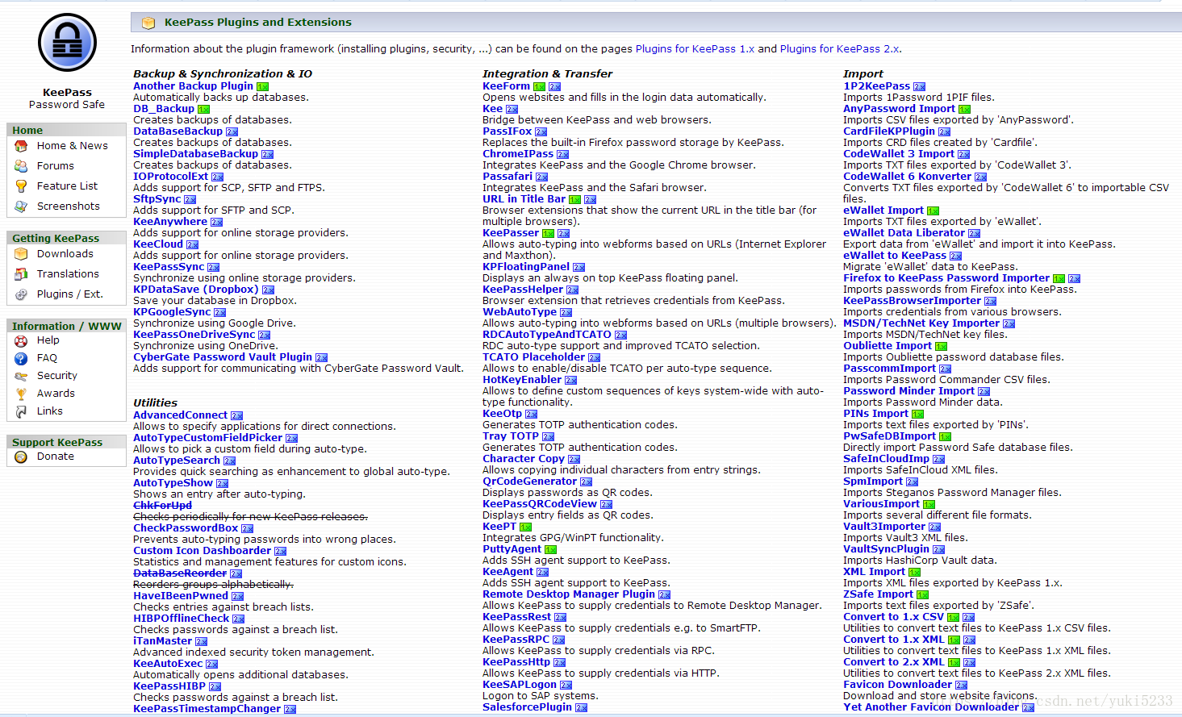This screenshot has width=1182, height=717.
Task: Open the Security sidebar item
Action: point(57,376)
